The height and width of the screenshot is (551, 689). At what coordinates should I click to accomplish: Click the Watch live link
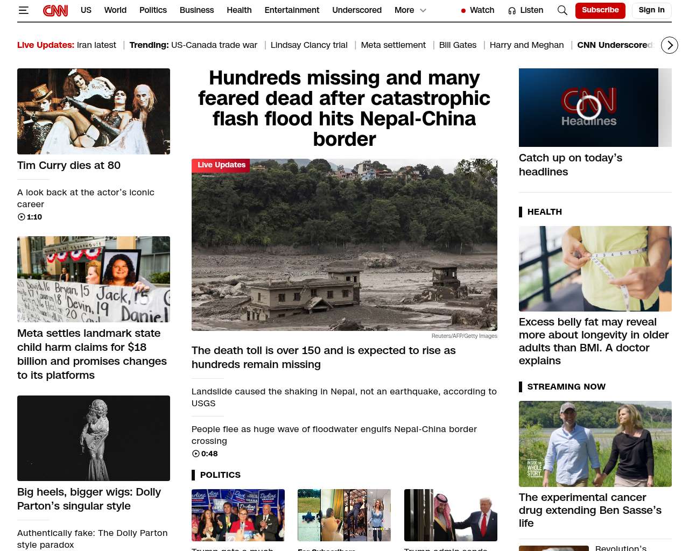(x=477, y=10)
